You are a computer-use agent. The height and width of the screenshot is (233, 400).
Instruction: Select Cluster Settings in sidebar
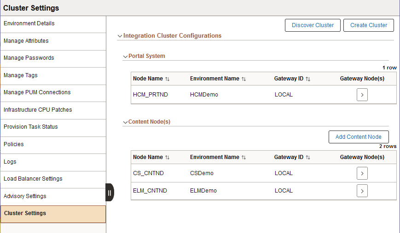53,214
